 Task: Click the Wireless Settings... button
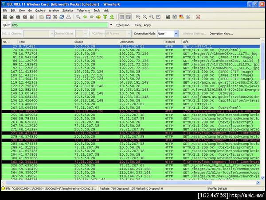pyautogui.click(x=194, y=34)
